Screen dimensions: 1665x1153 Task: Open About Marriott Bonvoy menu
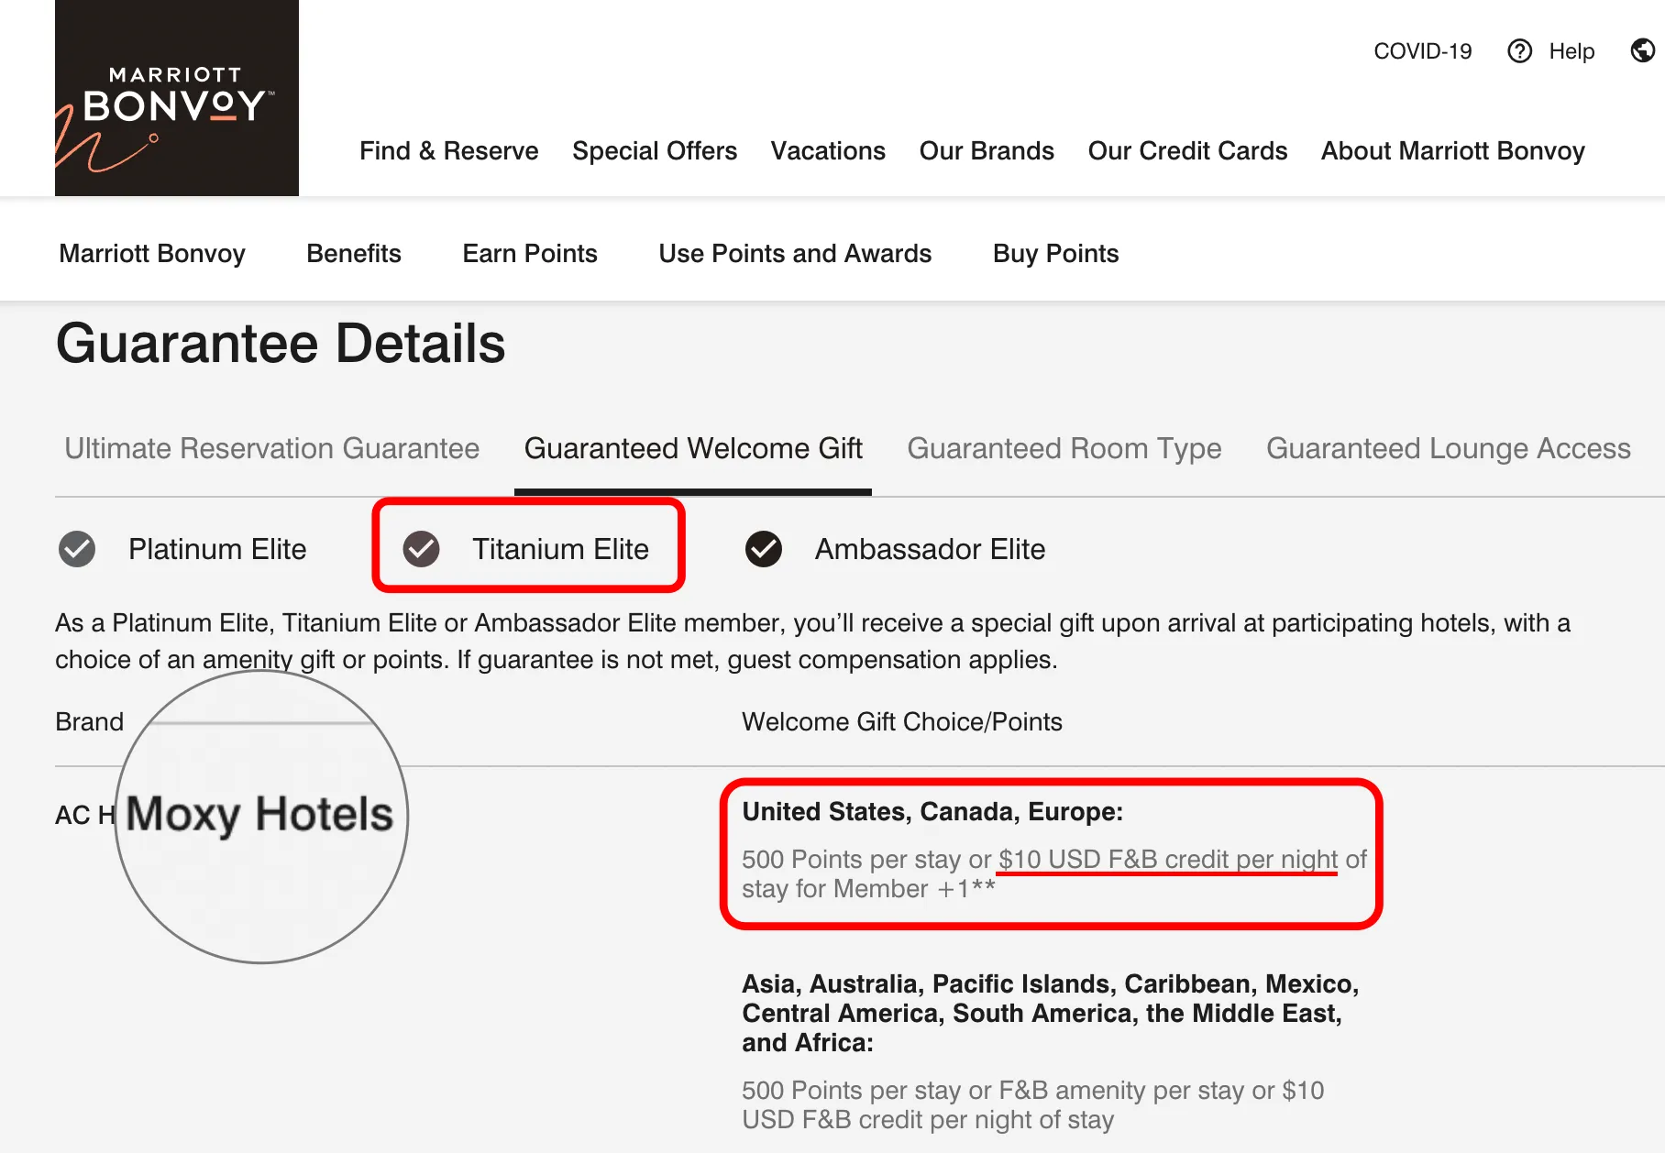pos(1452,151)
